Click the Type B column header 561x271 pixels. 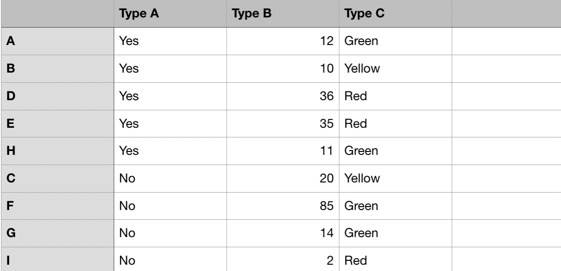tap(283, 14)
